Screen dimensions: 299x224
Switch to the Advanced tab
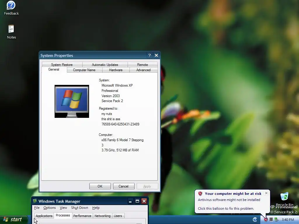(x=143, y=70)
